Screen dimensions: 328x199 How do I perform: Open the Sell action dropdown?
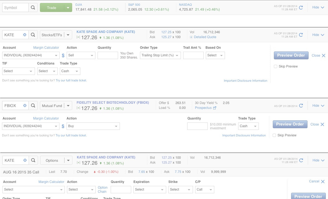tap(81, 55)
